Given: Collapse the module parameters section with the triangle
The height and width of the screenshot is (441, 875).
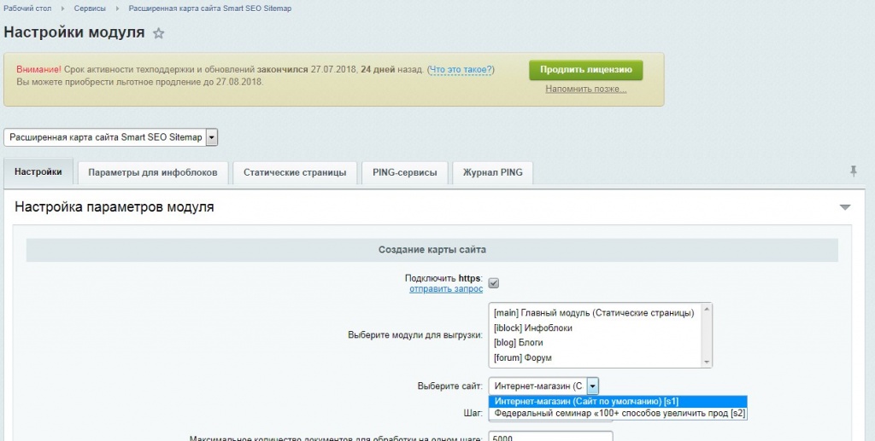Looking at the screenshot, I should pyautogui.click(x=845, y=207).
